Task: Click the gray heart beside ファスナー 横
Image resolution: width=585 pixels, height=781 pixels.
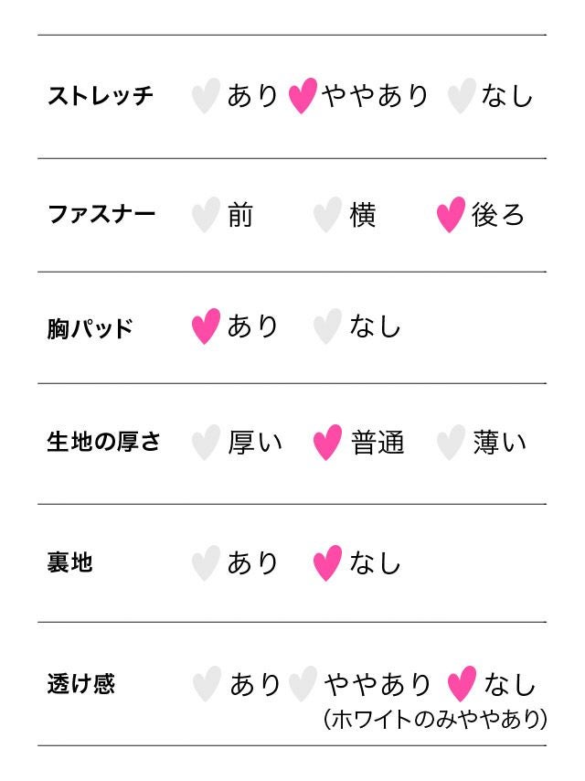Action: tap(327, 215)
